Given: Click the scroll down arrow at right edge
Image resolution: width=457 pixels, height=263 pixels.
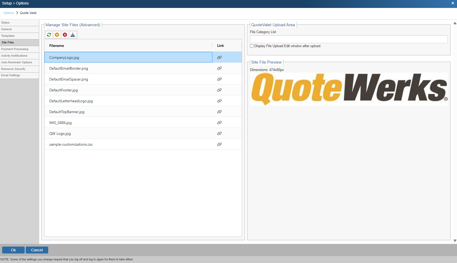Looking at the screenshot, I should coord(455,241).
